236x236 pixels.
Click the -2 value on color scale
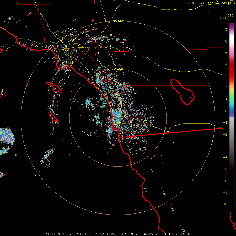225,134
